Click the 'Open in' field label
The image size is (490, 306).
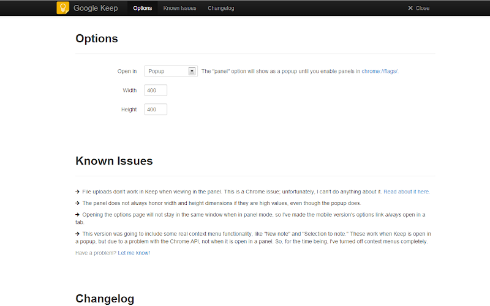click(x=127, y=72)
